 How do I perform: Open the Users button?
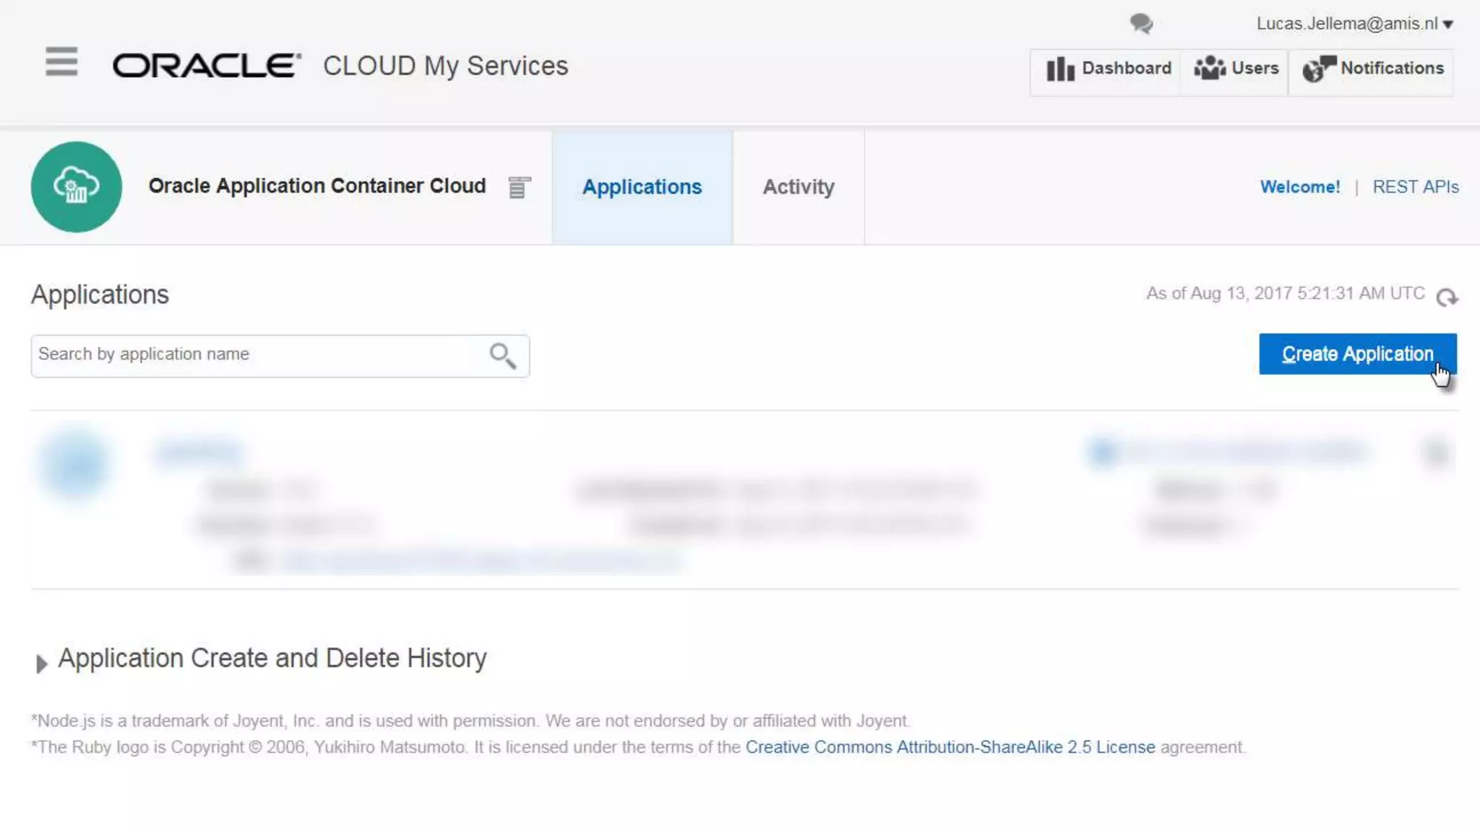pos(1236,69)
